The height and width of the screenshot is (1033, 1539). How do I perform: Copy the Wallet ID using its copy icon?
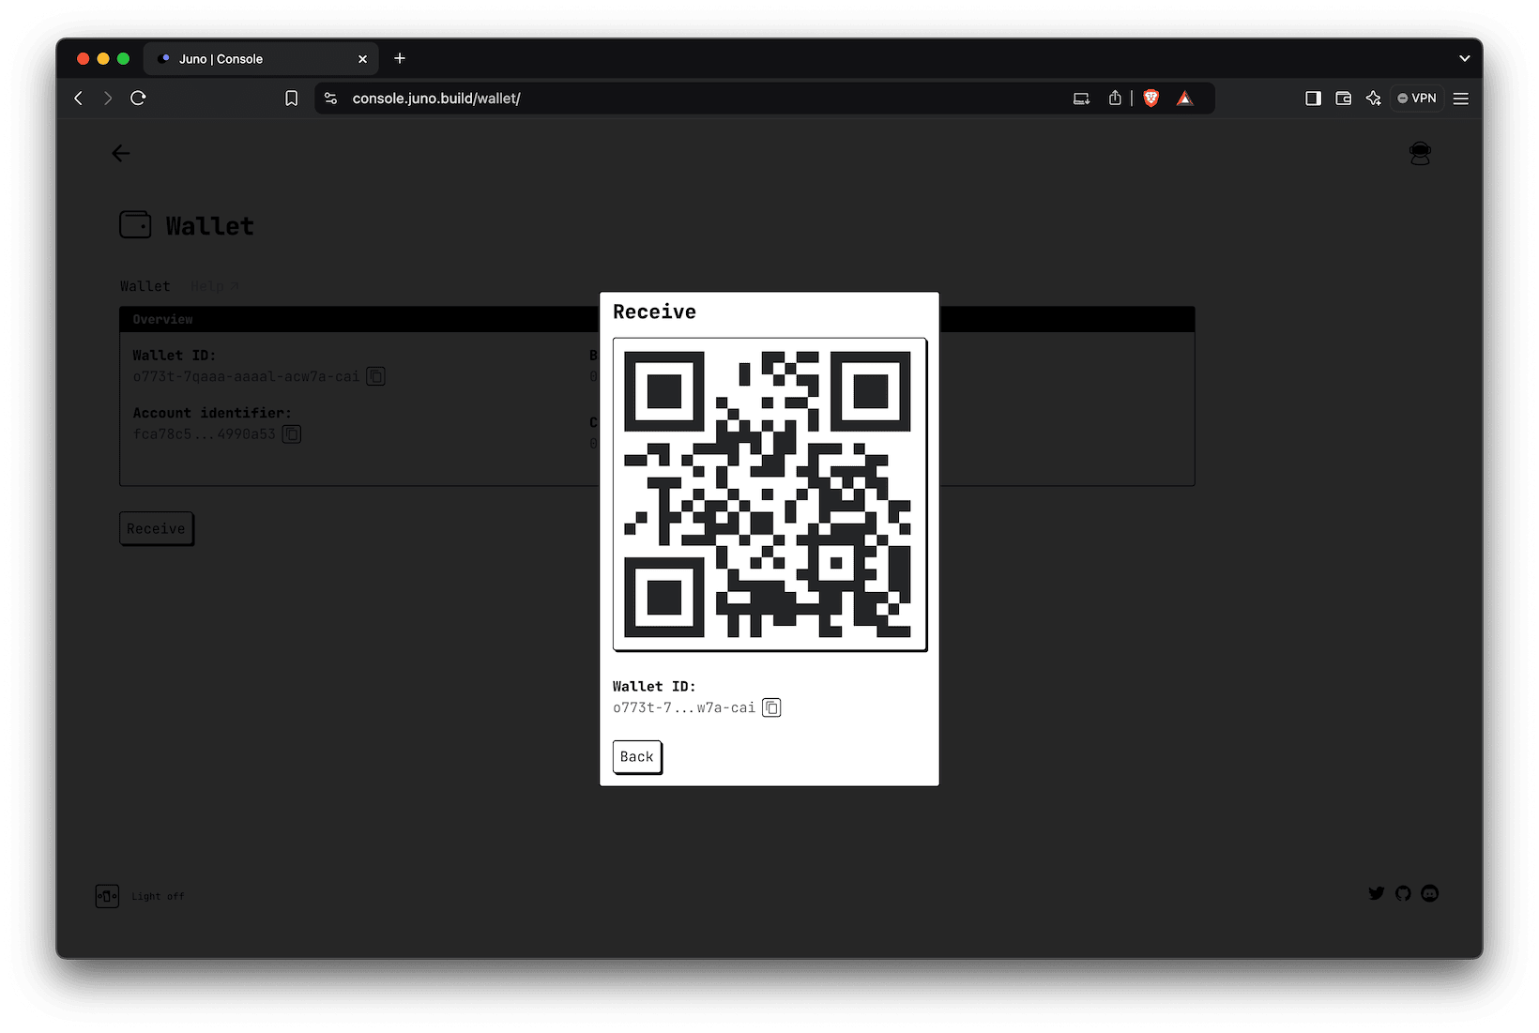point(375,376)
